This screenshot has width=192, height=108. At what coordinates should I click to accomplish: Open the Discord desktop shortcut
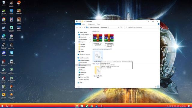click(x=4, y=54)
